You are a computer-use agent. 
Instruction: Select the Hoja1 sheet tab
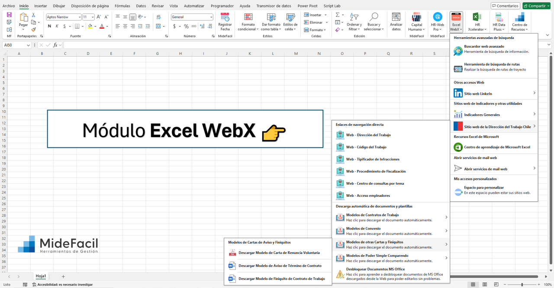[41, 276]
